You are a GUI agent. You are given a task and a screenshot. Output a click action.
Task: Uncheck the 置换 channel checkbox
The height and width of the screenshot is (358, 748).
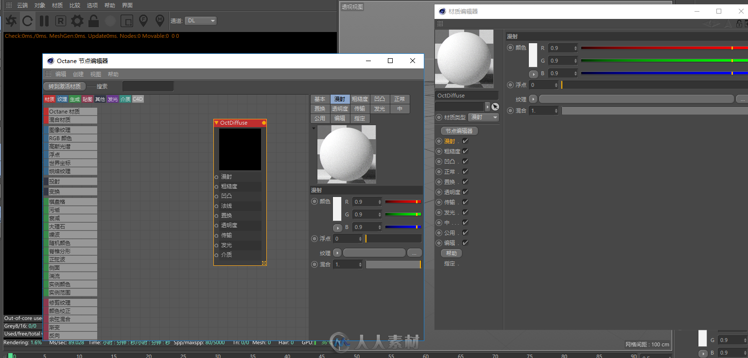click(465, 181)
